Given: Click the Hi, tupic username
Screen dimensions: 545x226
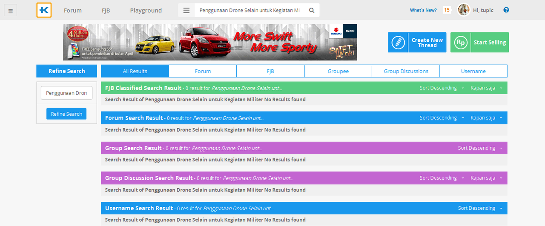Looking at the screenshot, I should click(483, 10).
